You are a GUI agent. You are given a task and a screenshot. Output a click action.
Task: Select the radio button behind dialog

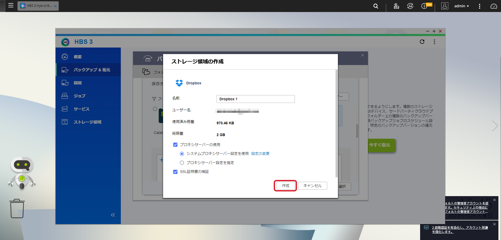pos(155,109)
